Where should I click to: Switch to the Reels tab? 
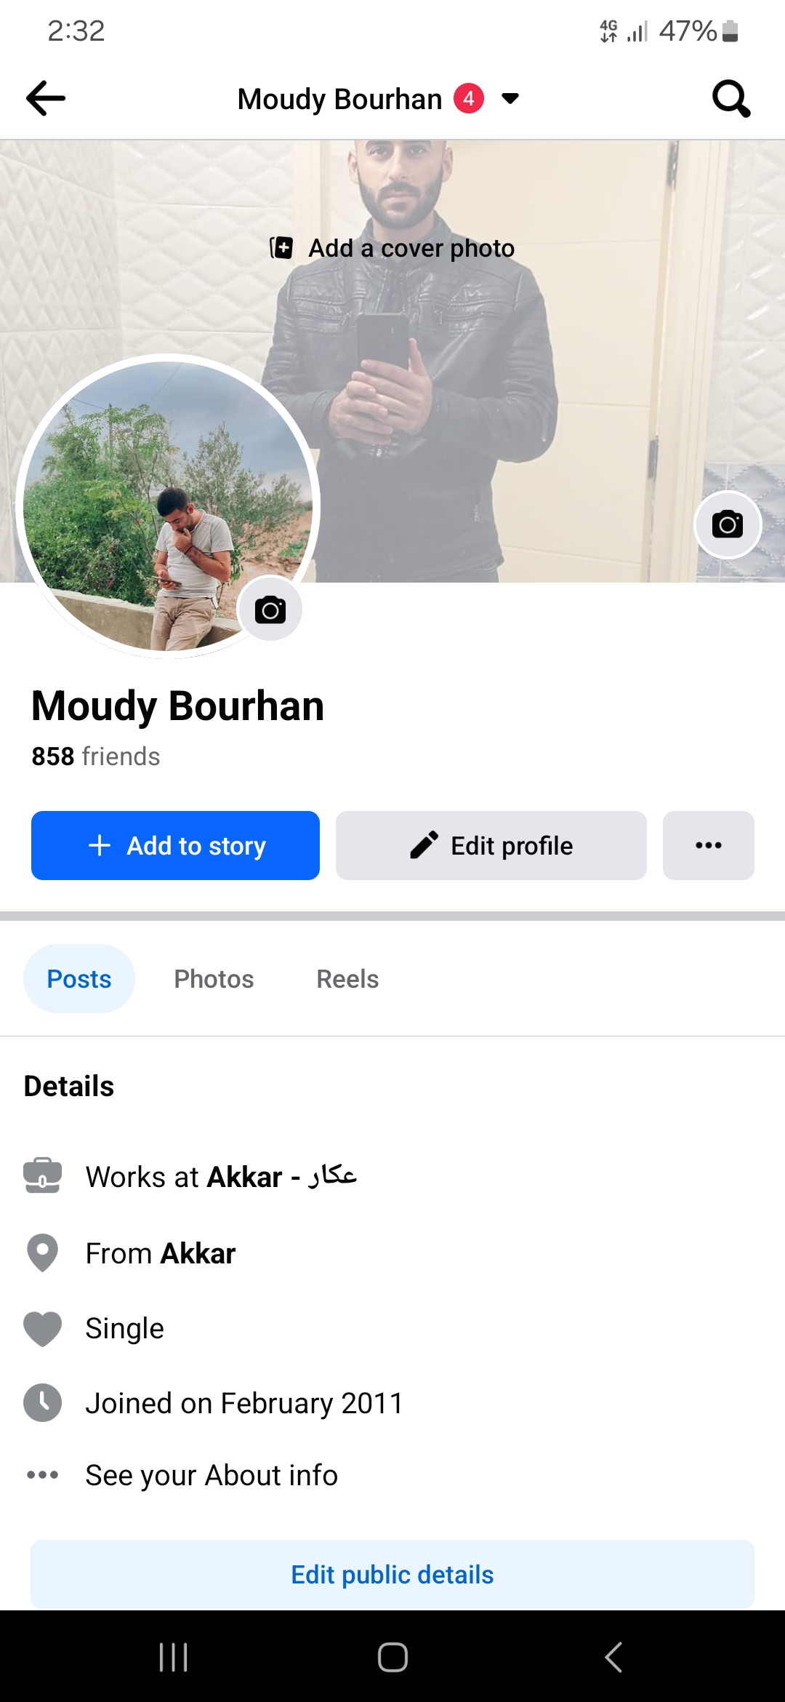pyautogui.click(x=347, y=979)
